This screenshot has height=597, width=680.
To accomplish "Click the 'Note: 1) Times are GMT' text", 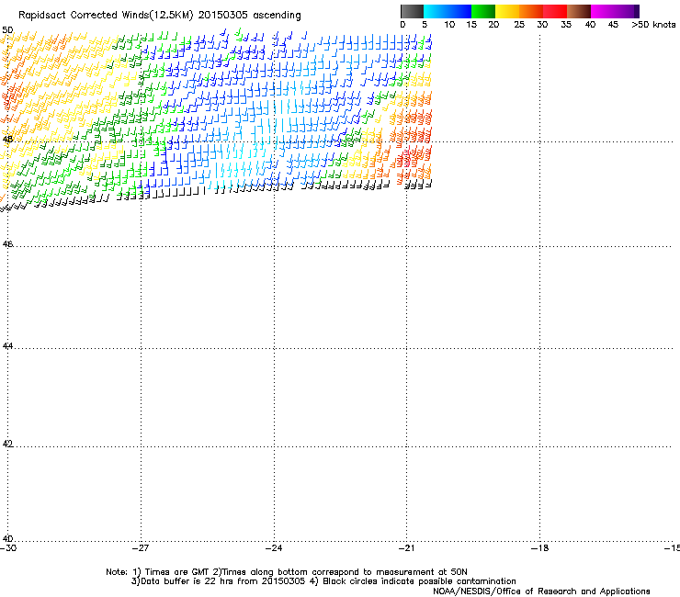I will pos(159,572).
